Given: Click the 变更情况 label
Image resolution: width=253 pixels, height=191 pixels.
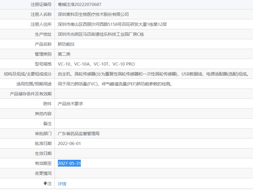Looking at the screenshot, I should pyautogui.click(x=43, y=173).
